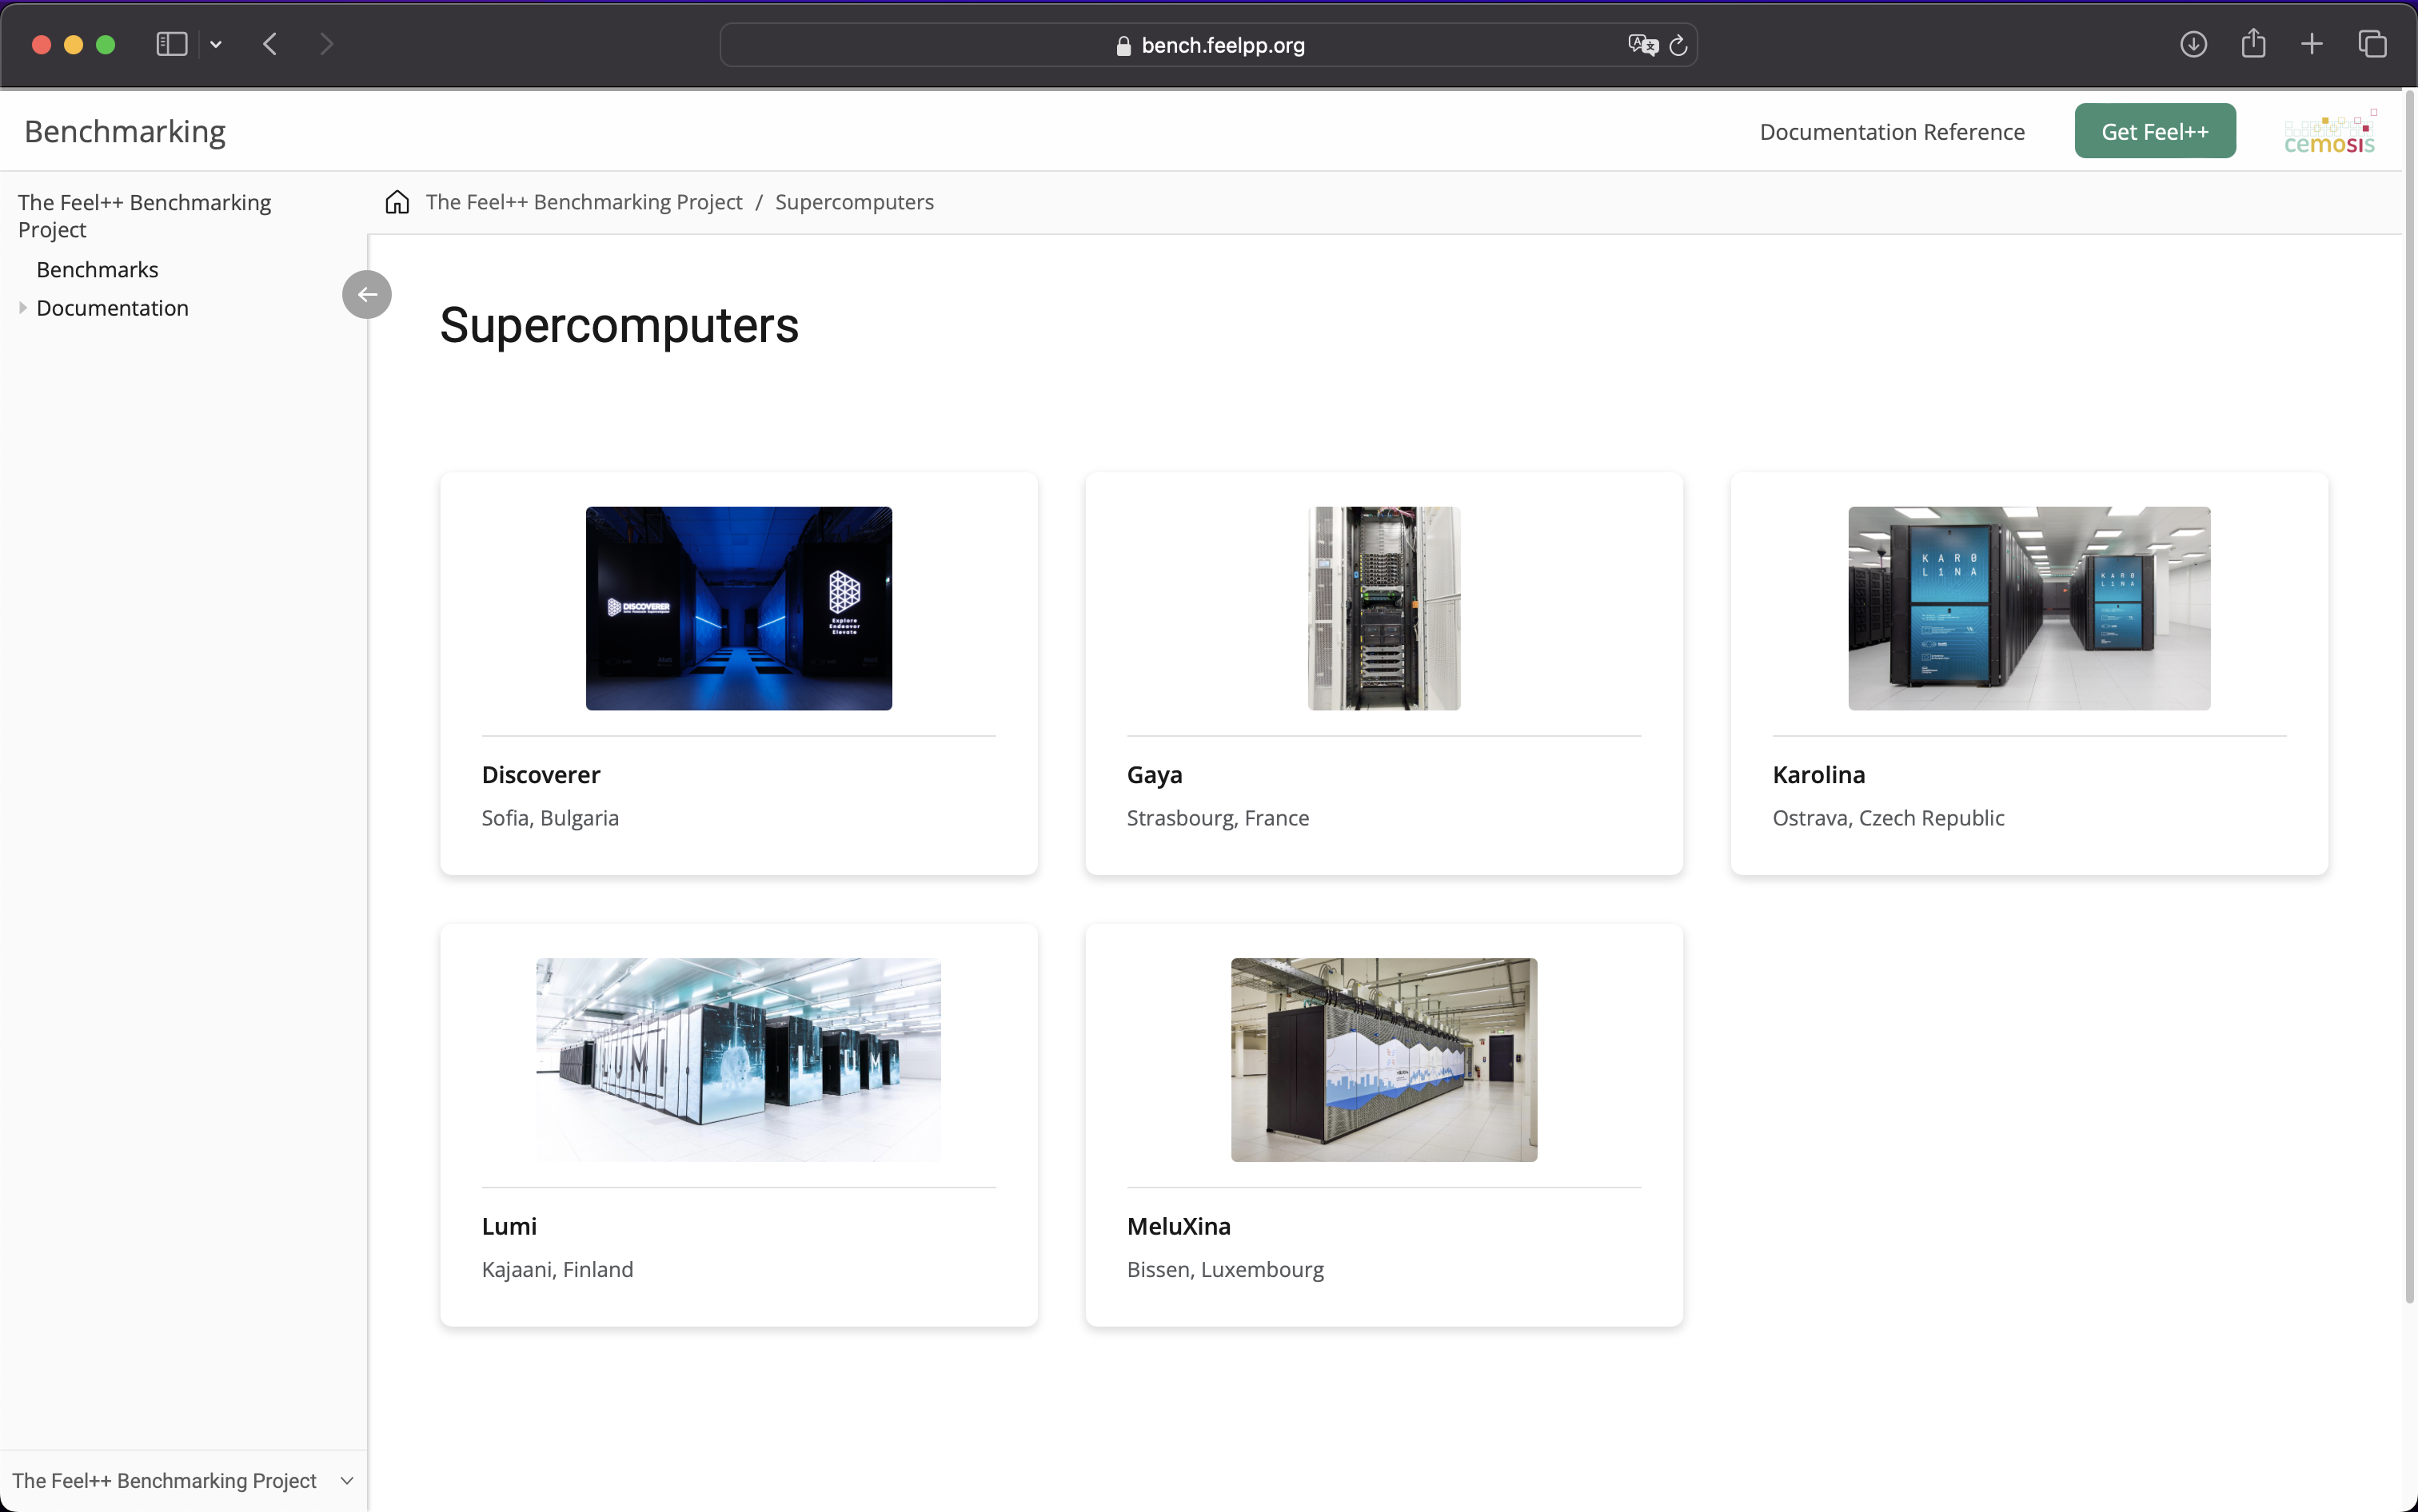The width and height of the screenshot is (2418, 1512).
Task: Collapse the sidebar with the left-arrow circle
Action: tap(366, 294)
